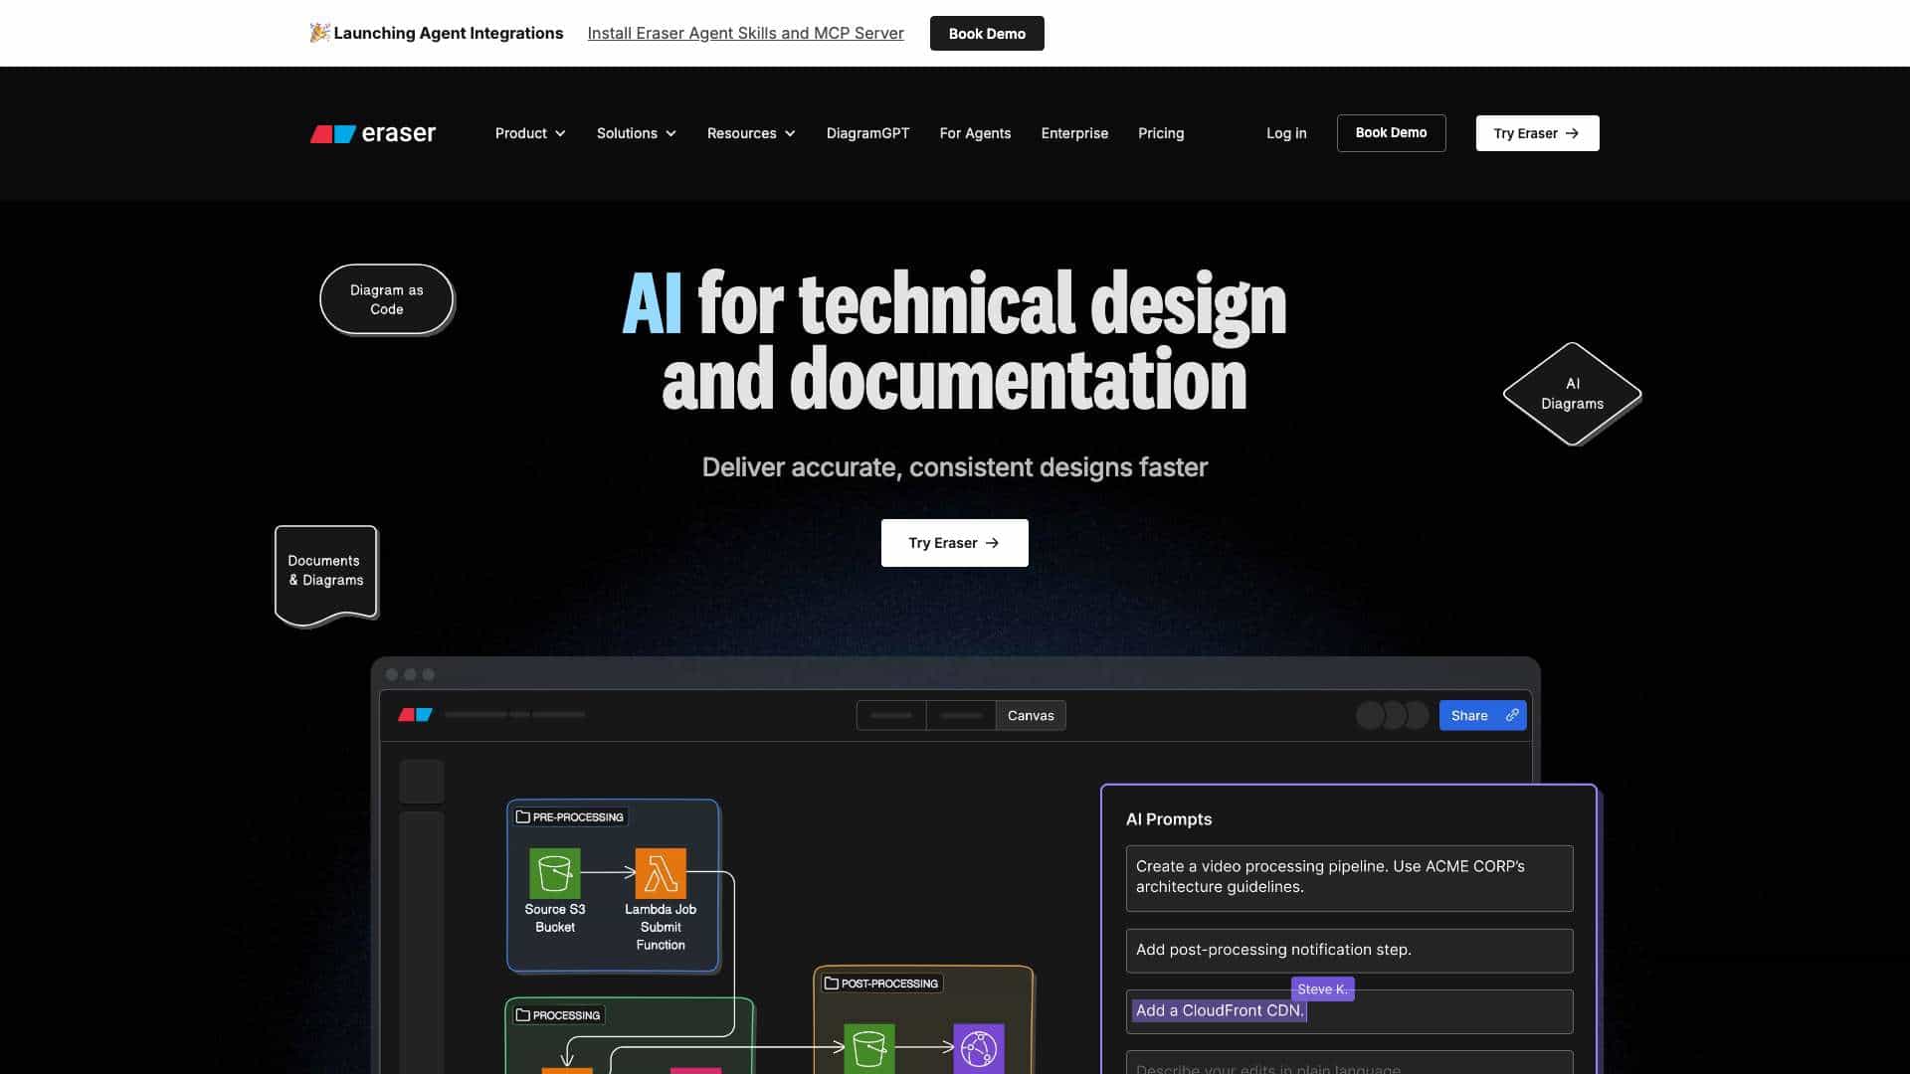Click the Log in link
1910x1074 pixels.
tap(1286, 133)
